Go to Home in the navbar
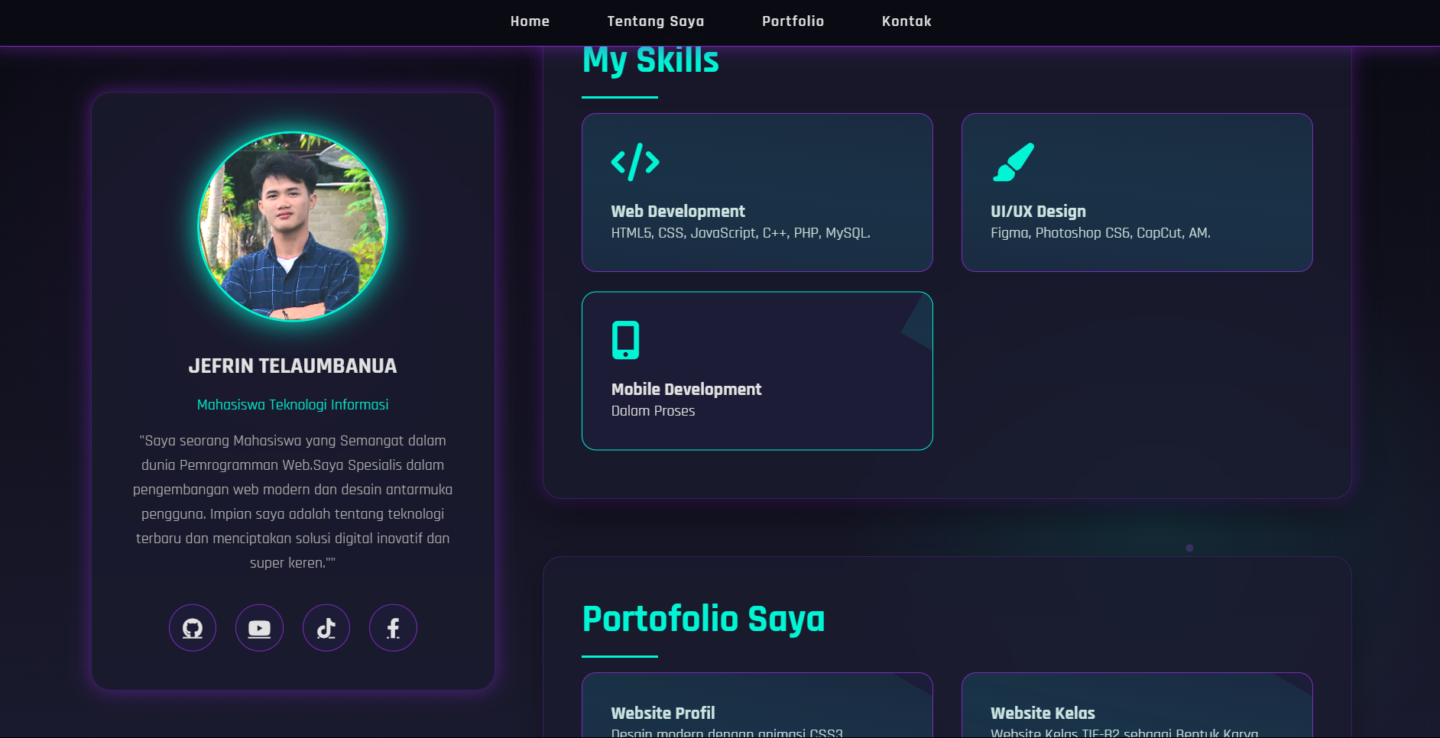 [530, 21]
